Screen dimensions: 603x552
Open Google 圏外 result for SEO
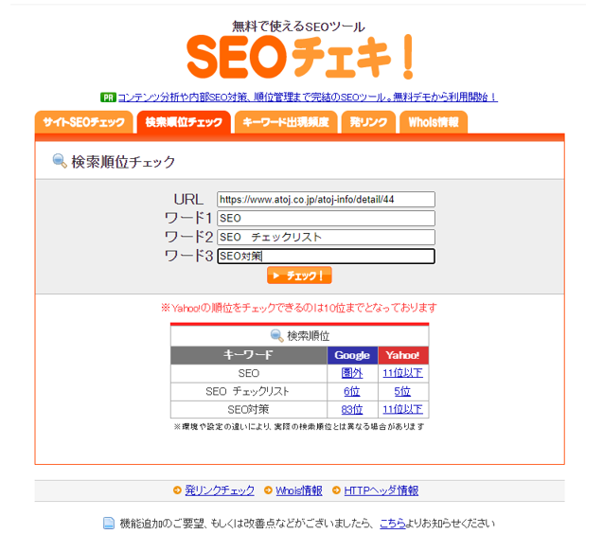point(352,373)
